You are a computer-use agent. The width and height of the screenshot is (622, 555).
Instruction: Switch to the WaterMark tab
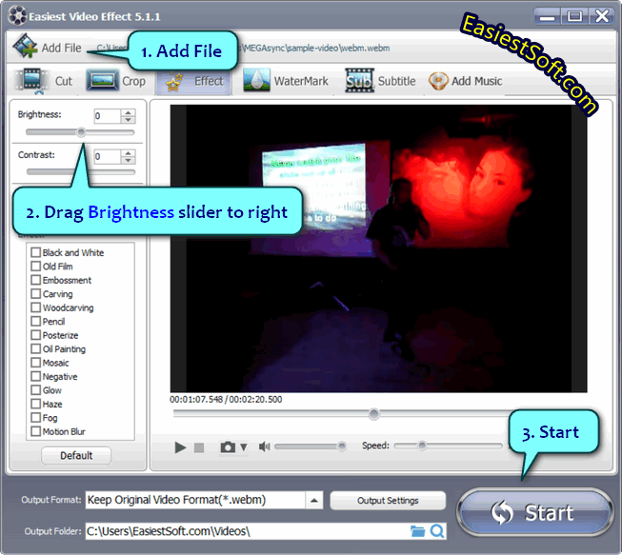[x=286, y=81]
